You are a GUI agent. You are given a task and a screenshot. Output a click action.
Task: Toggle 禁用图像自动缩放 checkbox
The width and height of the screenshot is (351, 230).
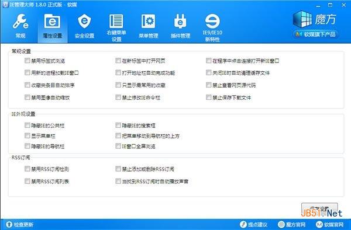point(27,97)
